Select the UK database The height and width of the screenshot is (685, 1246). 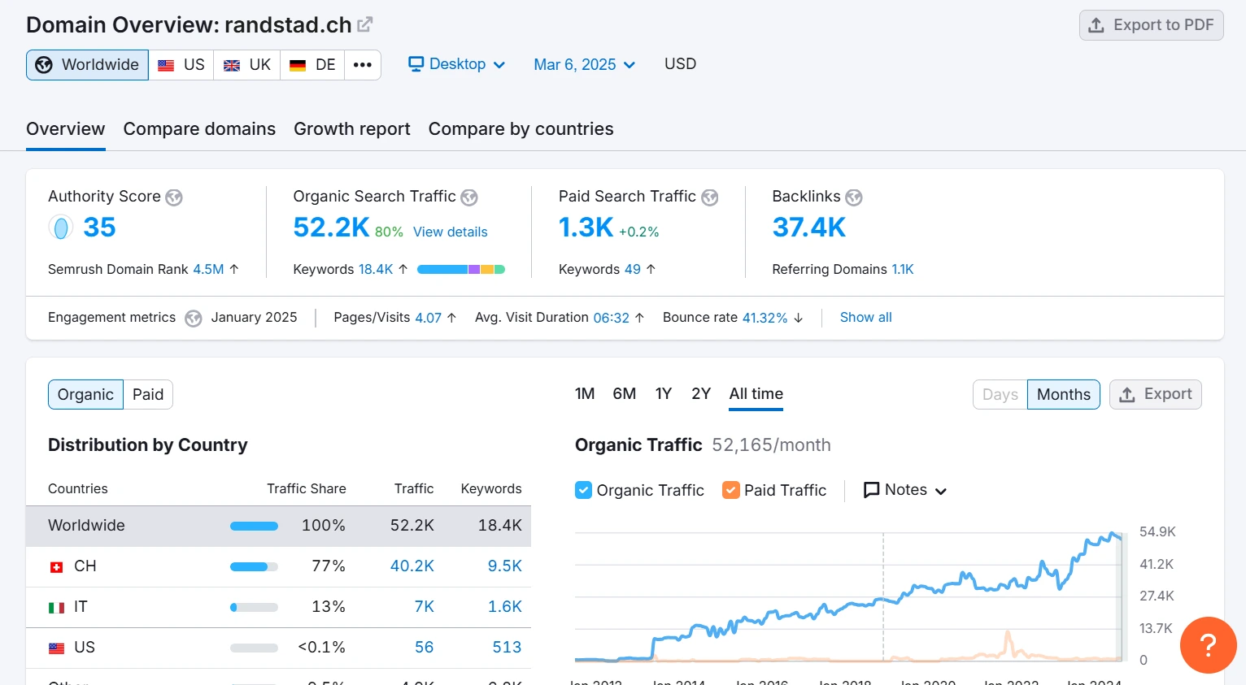point(247,65)
